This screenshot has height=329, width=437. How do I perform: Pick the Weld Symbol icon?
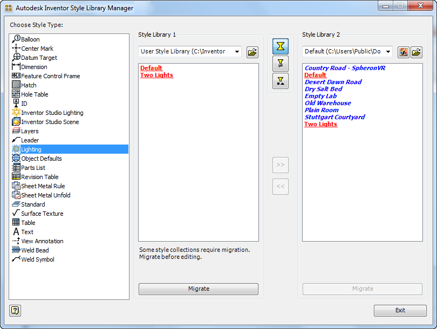[x=16, y=259]
